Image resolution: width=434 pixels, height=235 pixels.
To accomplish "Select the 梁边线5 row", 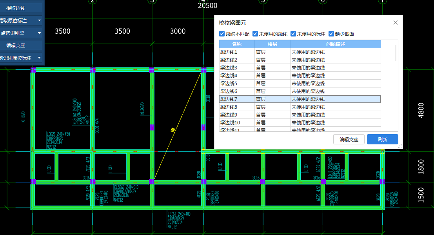I will 300,84.
